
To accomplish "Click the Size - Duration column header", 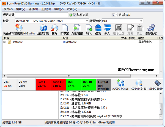I will point(122,38).
